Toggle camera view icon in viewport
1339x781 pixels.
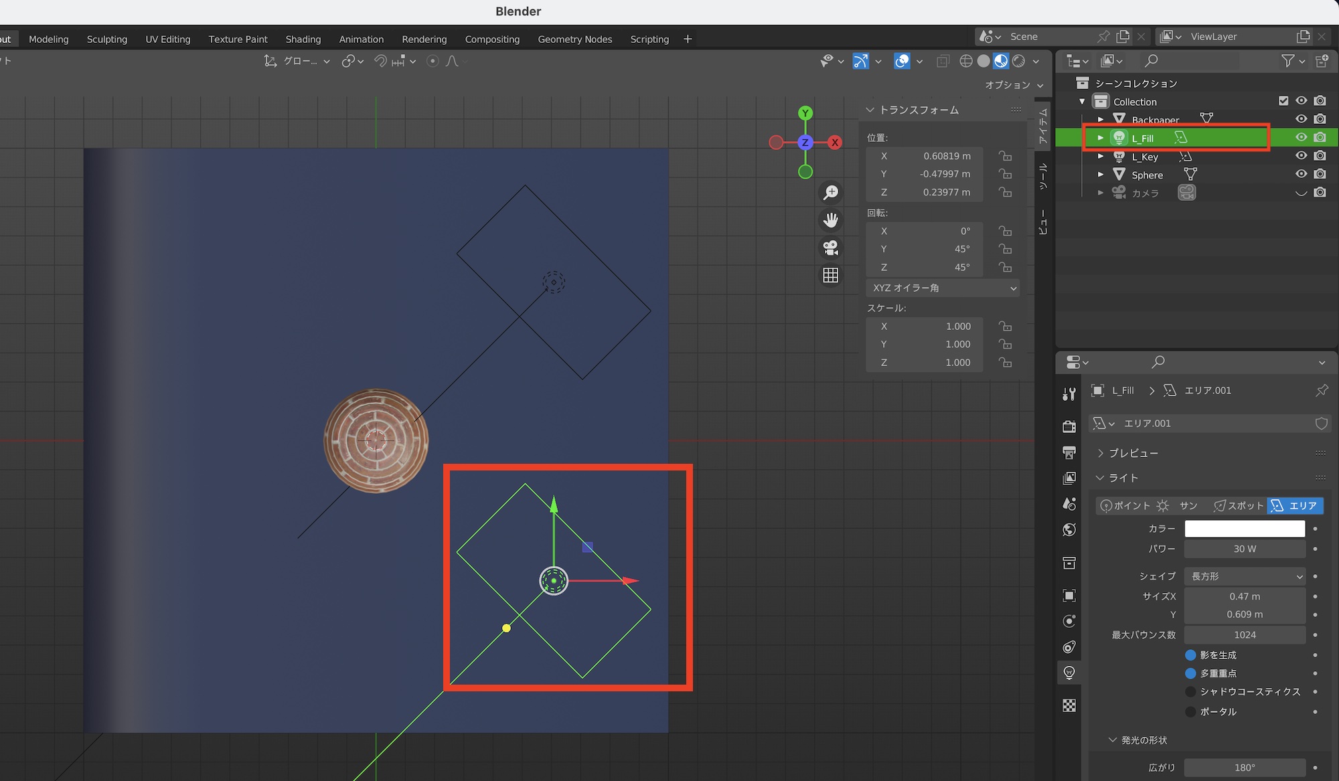831,248
